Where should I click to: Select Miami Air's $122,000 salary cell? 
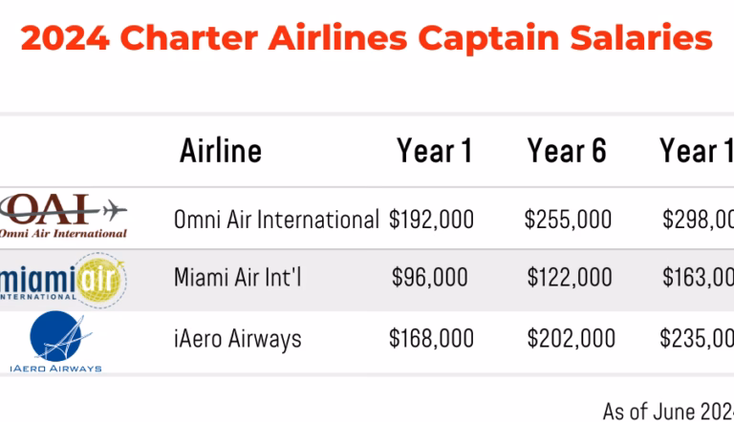pyautogui.click(x=570, y=278)
